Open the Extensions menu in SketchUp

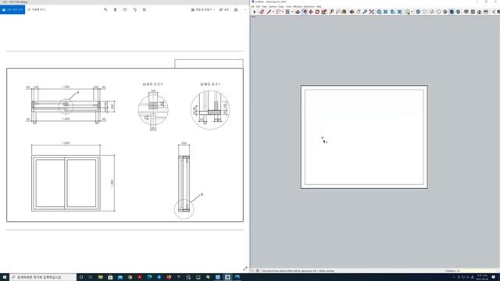(x=309, y=6)
